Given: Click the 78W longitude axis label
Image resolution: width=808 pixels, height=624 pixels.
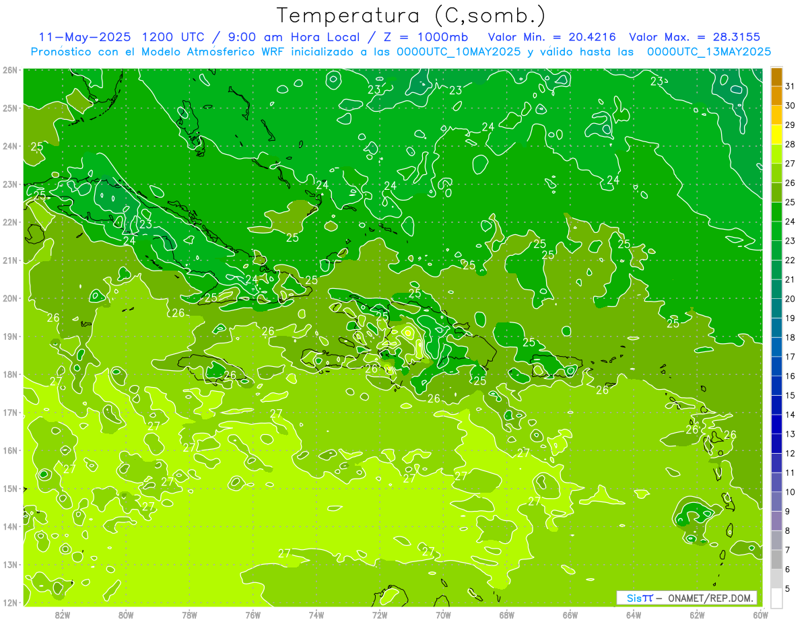Looking at the screenshot, I should coord(189,615).
